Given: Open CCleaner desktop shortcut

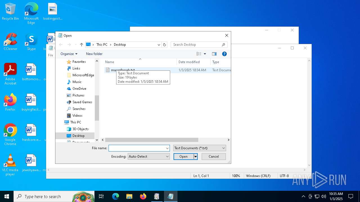Looking at the screenshot, I should (10, 42).
